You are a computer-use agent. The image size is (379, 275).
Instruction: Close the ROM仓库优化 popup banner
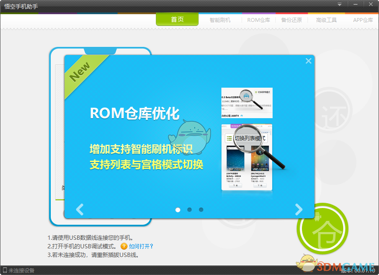pos(308,61)
